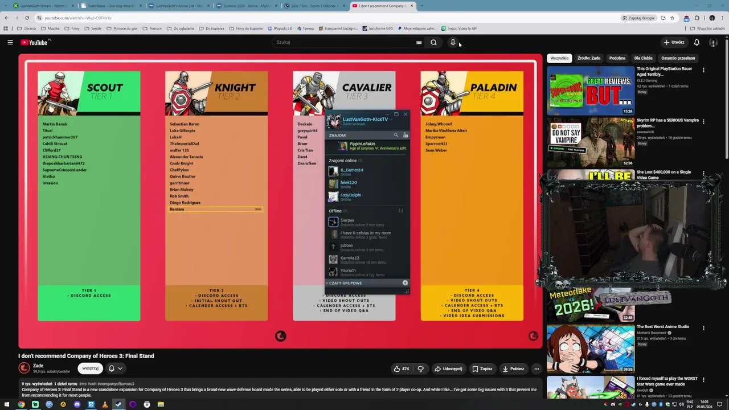Screen dimensions: 729x410
Task: Open options for She Lost $400,000 video
Action: (x=703, y=173)
